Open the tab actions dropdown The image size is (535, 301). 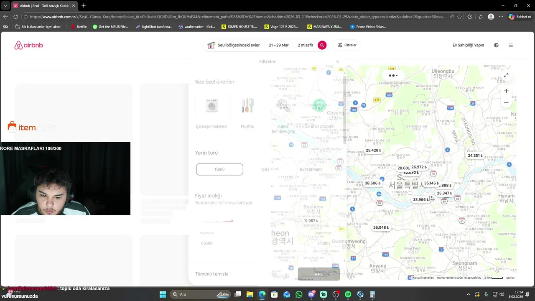coord(5,5)
